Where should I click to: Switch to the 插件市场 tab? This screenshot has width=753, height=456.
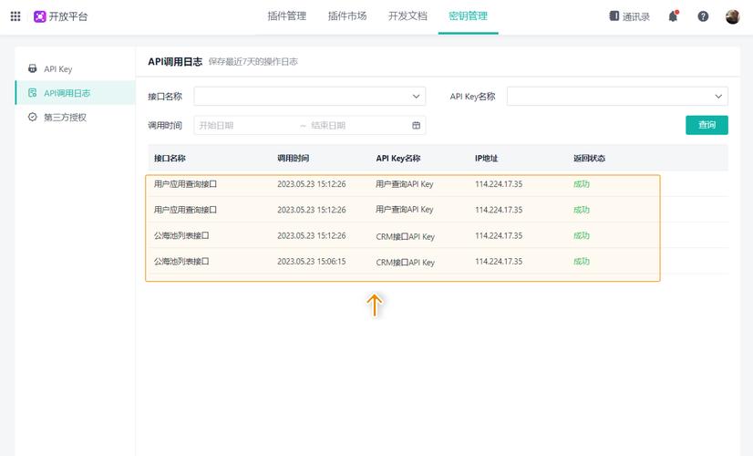pyautogui.click(x=346, y=16)
